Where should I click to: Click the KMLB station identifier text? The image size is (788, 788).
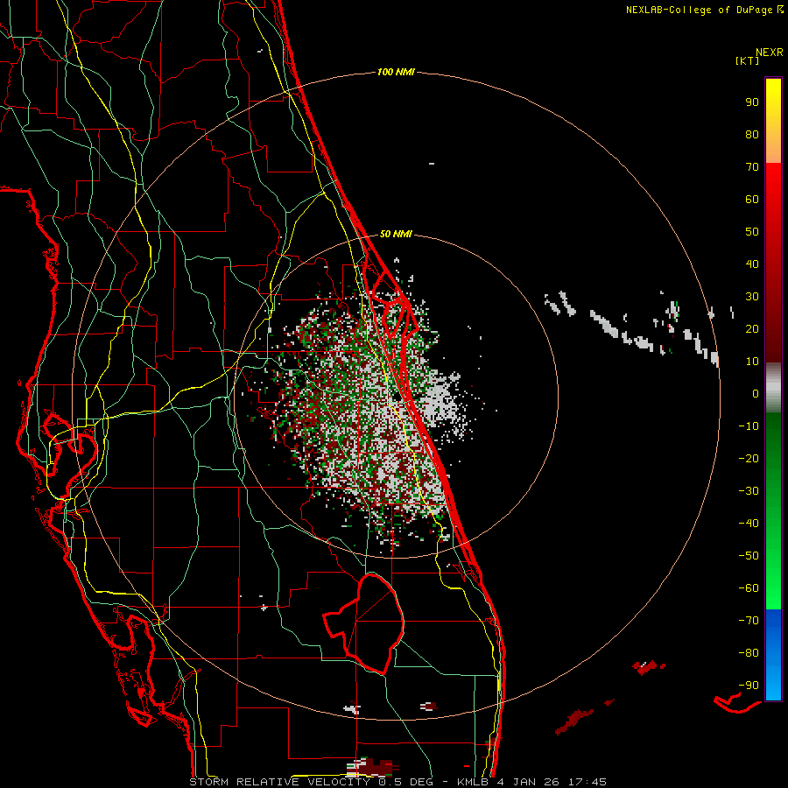(473, 782)
